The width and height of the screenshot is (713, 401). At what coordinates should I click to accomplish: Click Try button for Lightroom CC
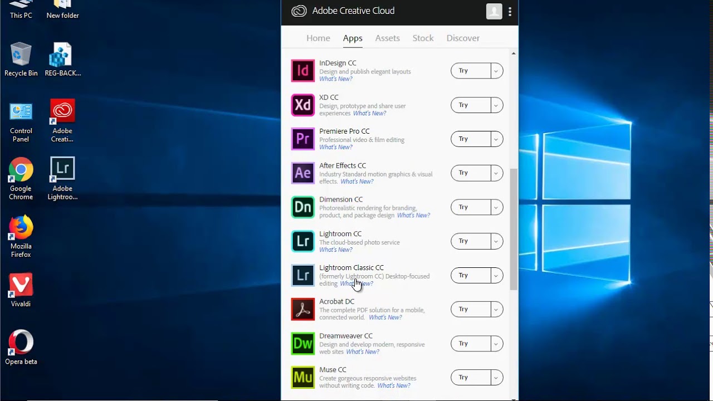(x=471, y=241)
